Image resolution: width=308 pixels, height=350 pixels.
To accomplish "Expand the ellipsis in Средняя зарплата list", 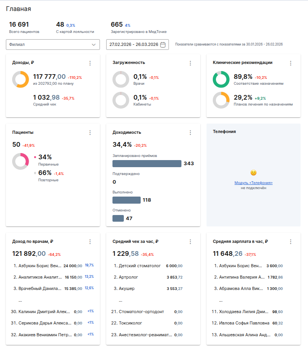I will coord(221,301).
